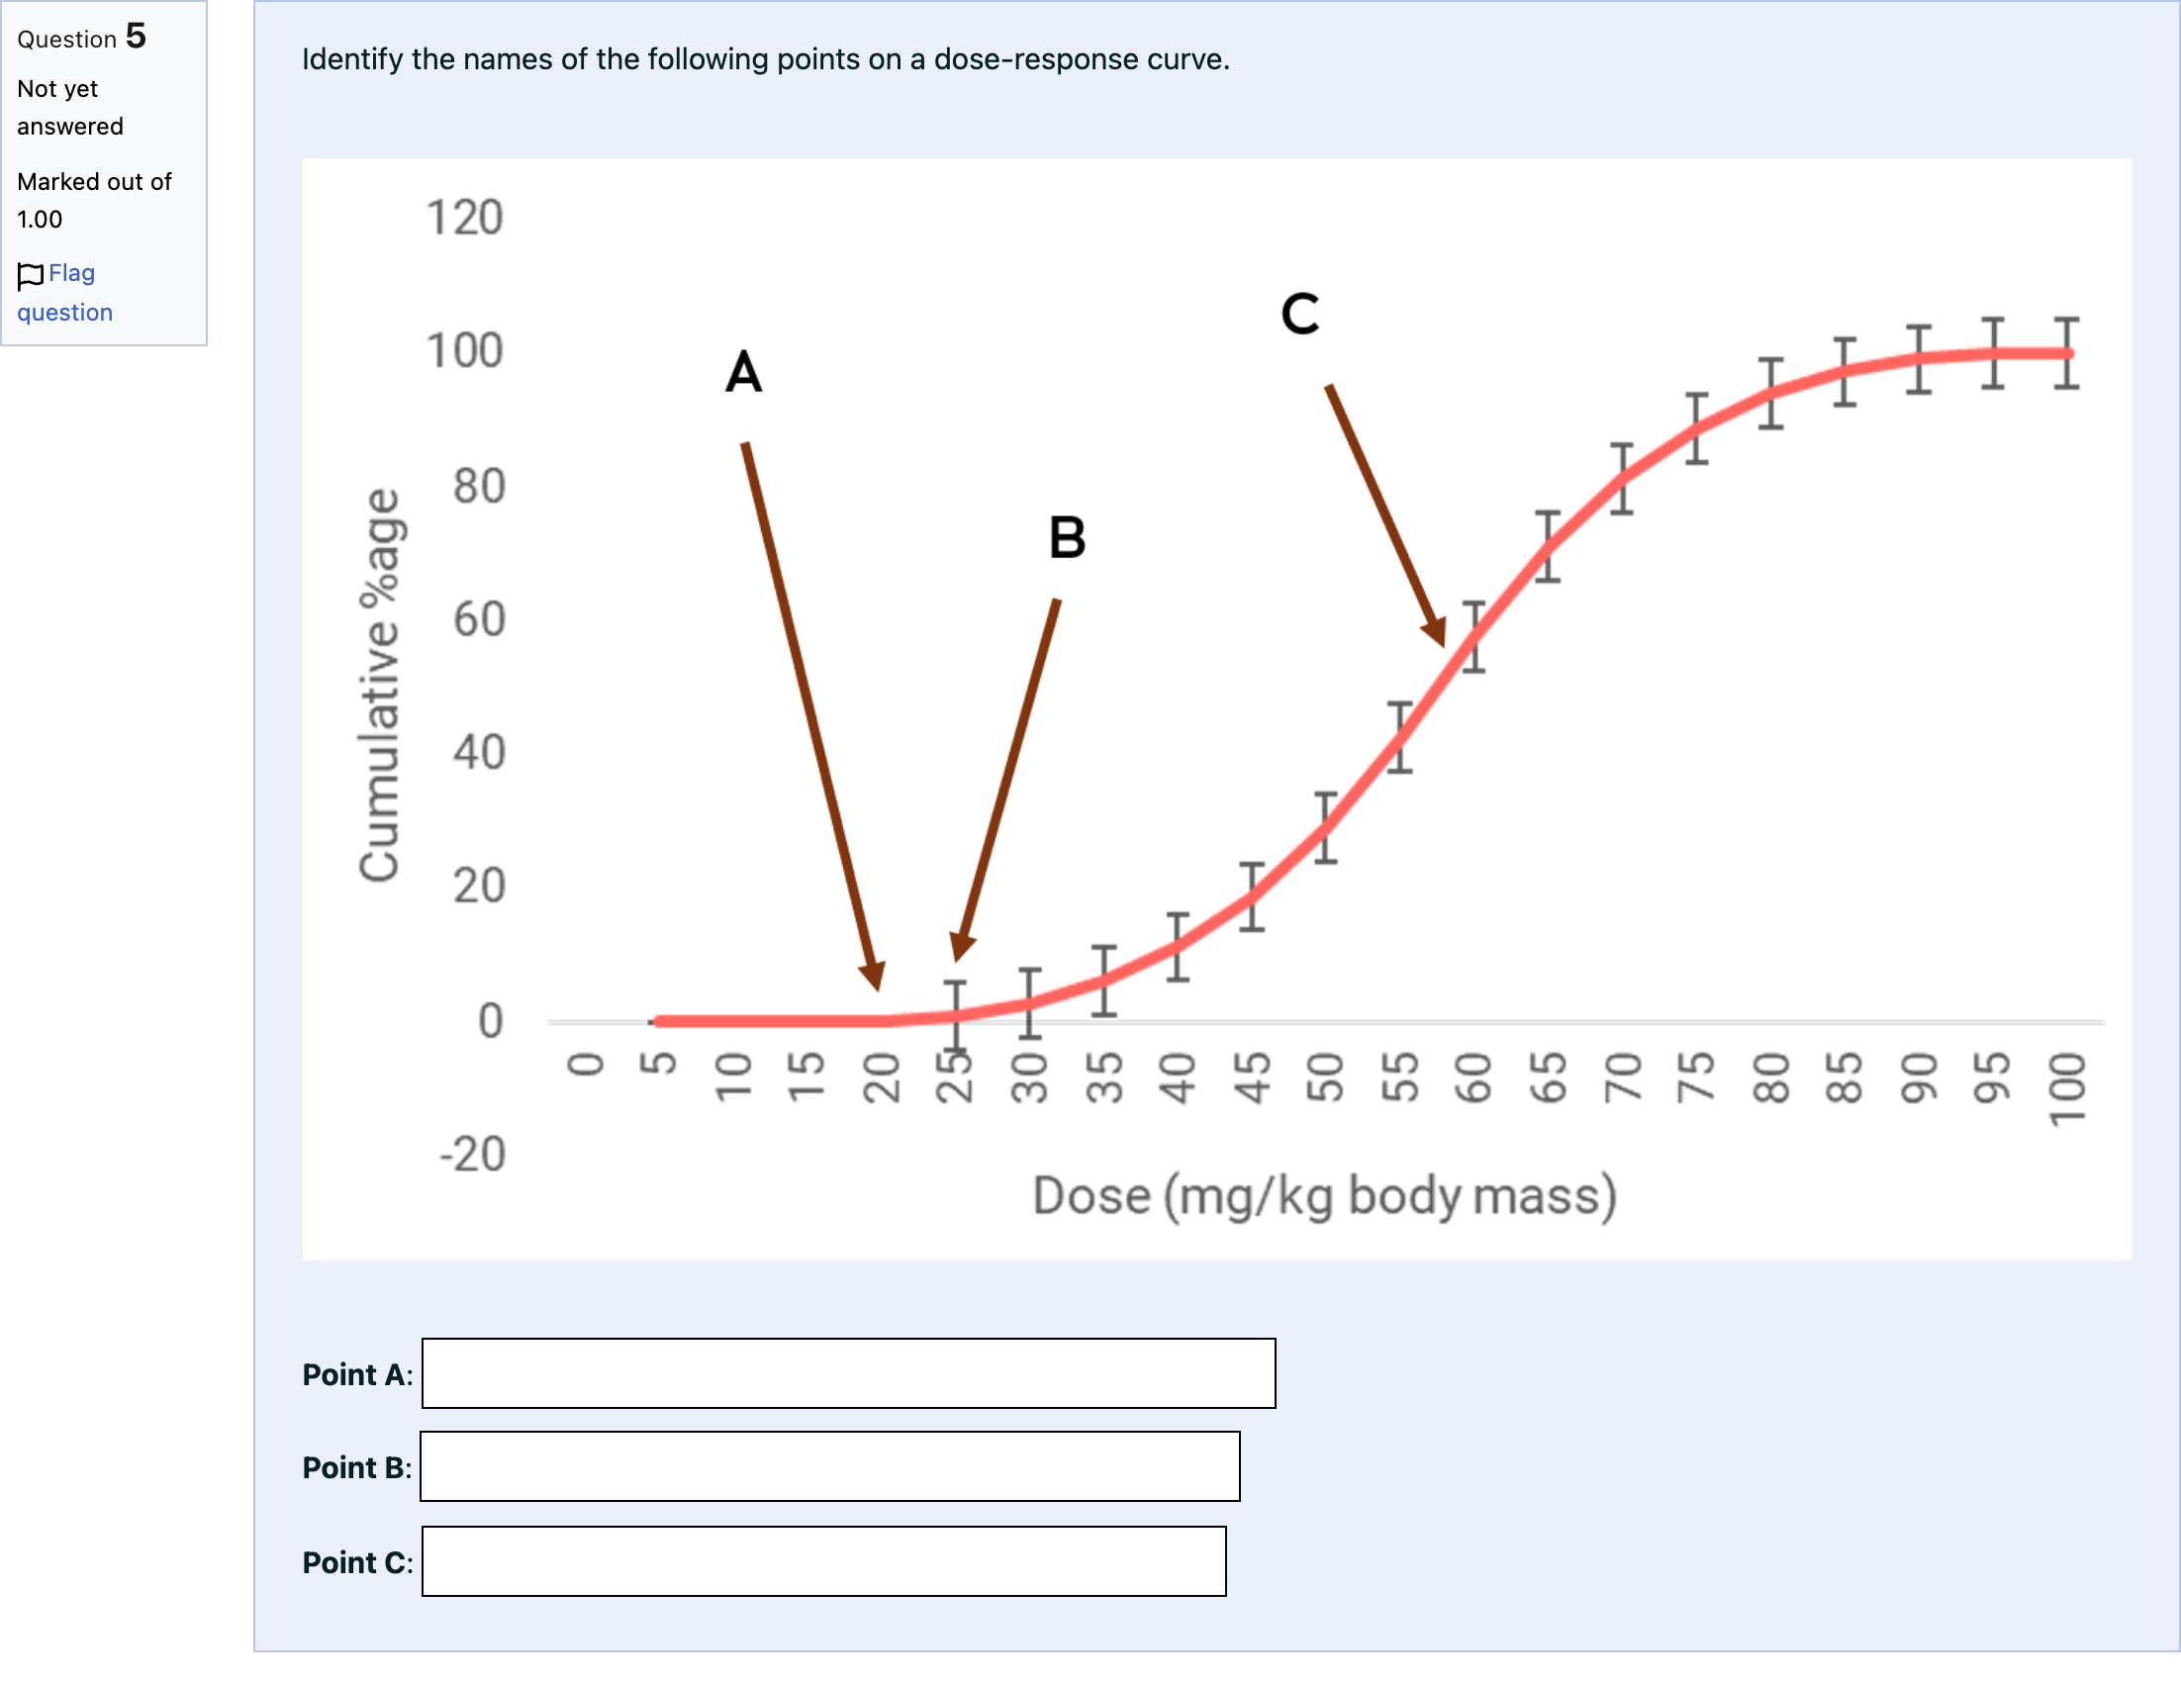Click the Identify the names question prompt
Viewport: 2181px width, 1684px height.
[x=766, y=60]
